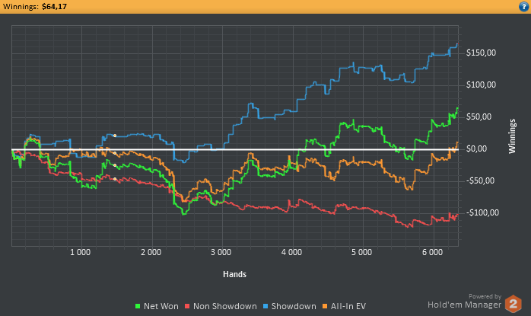Click the Winnings: $64,17 header text
Image resolution: width=531 pixels, height=316 pixels.
point(35,6)
